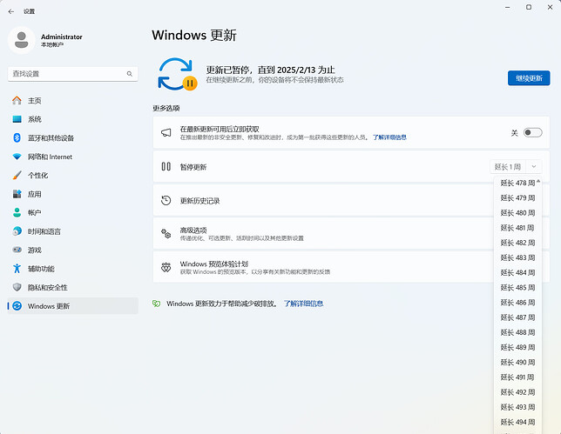
Task: Open 游戏 gaming settings
Action: pyautogui.click(x=72, y=250)
